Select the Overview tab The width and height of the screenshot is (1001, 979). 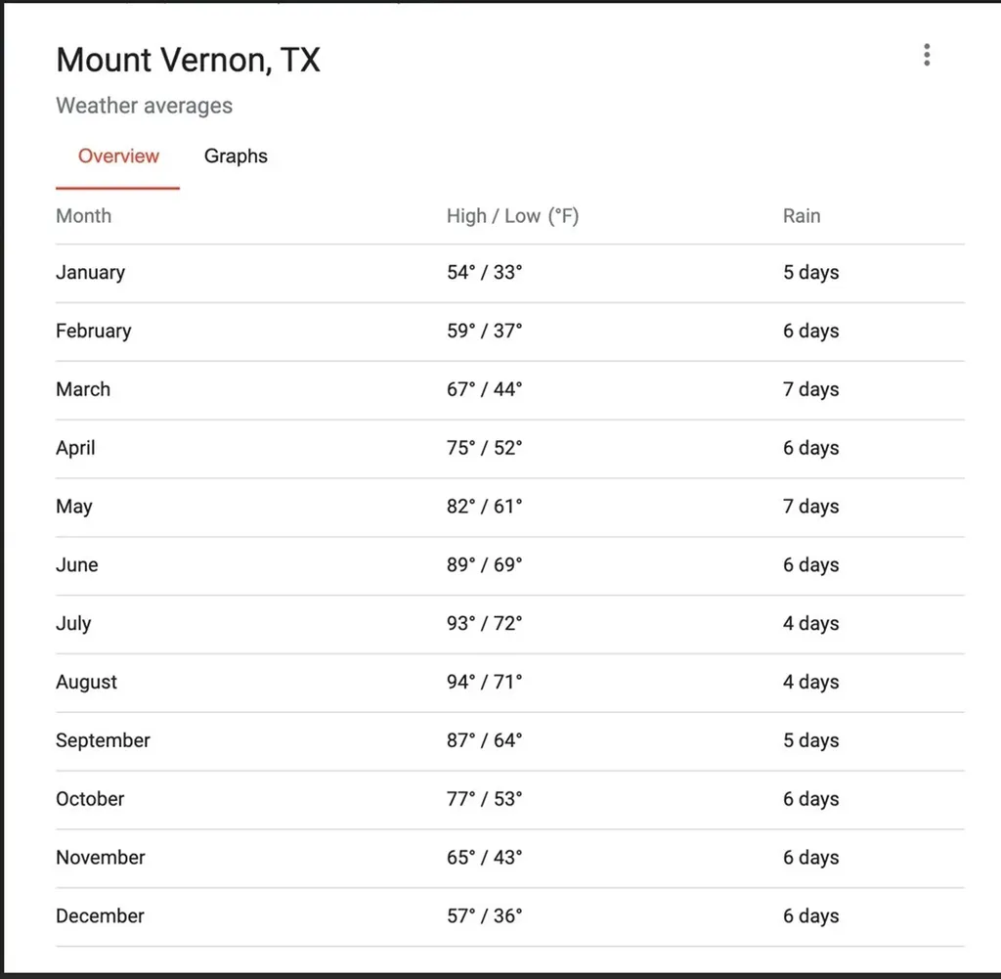click(x=118, y=156)
